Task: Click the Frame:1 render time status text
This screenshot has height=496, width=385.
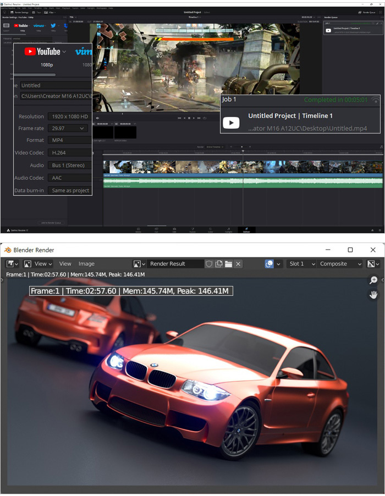Action: (75, 274)
